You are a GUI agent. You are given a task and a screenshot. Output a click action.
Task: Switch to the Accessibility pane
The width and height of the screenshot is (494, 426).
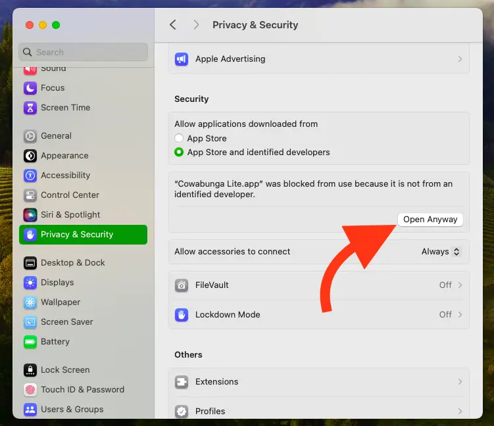(83, 176)
